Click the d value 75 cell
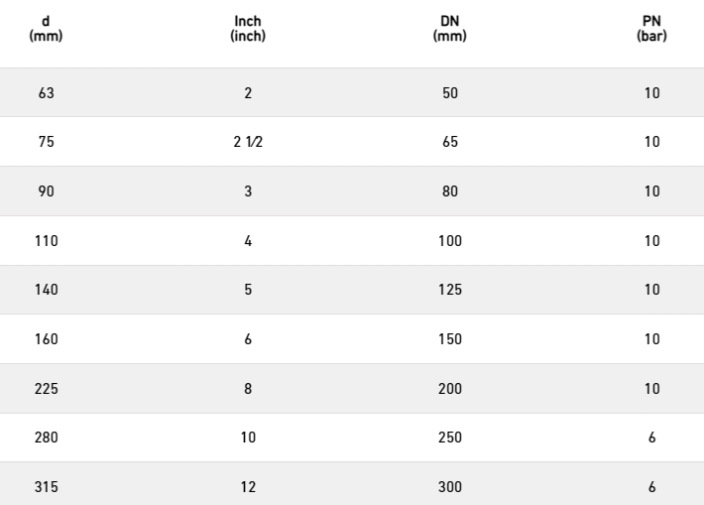The height and width of the screenshot is (505, 704). point(47,142)
